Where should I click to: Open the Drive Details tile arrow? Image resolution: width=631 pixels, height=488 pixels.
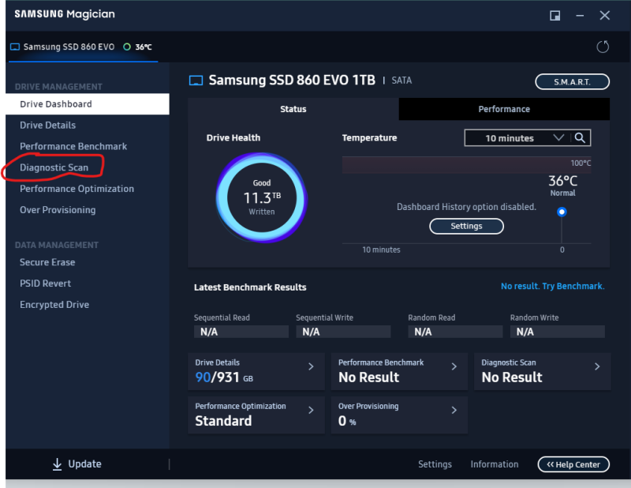[x=311, y=366]
